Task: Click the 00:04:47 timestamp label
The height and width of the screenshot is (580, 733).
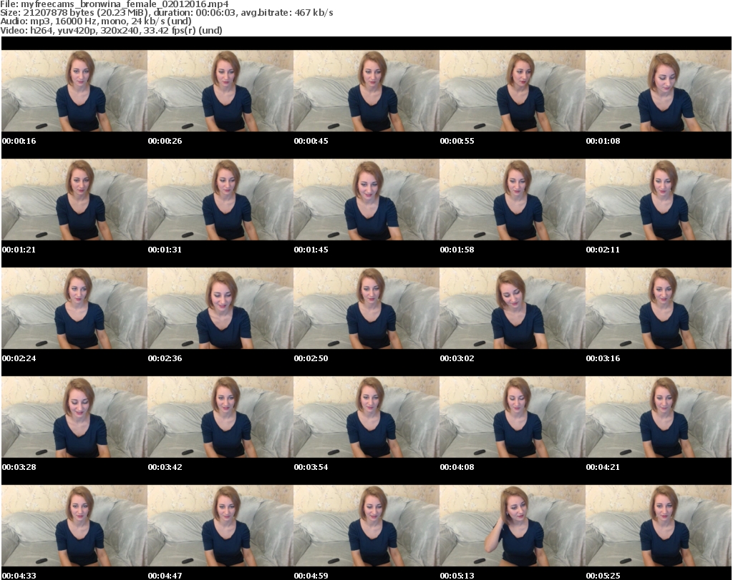Action: (x=165, y=576)
